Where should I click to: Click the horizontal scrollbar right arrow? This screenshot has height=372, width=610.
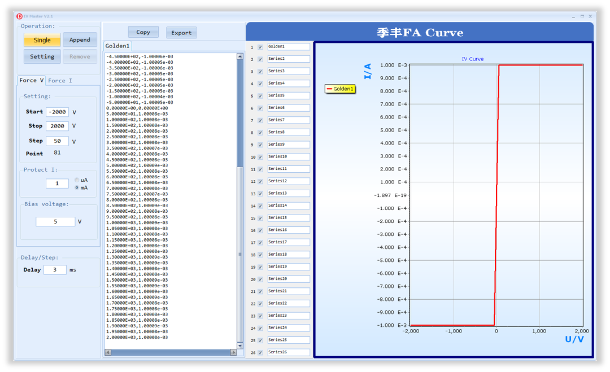click(233, 352)
